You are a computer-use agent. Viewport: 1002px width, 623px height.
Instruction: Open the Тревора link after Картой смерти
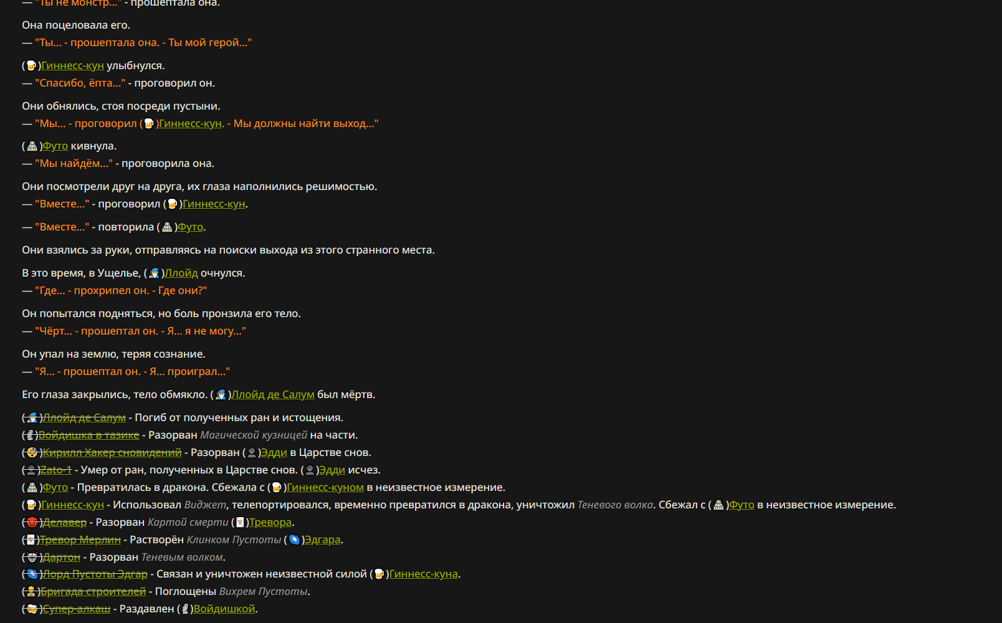270,522
